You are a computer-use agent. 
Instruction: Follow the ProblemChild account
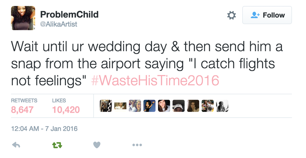(x=267, y=15)
